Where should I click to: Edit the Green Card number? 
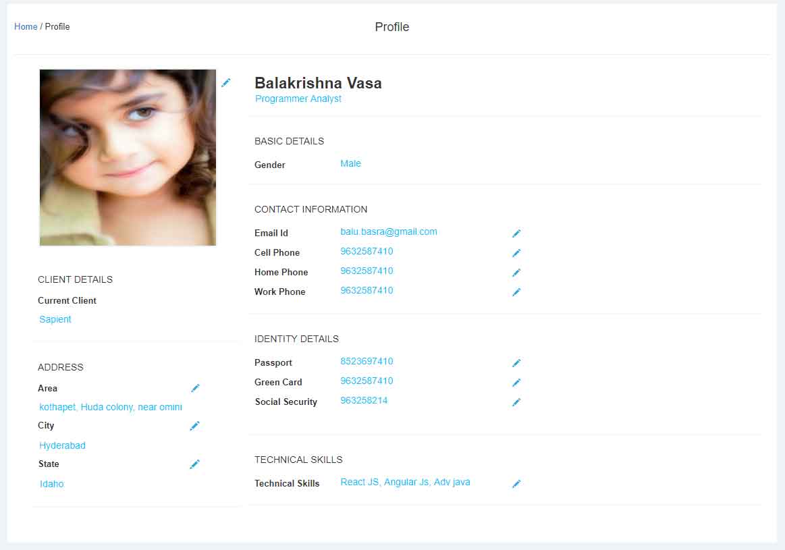[516, 383]
